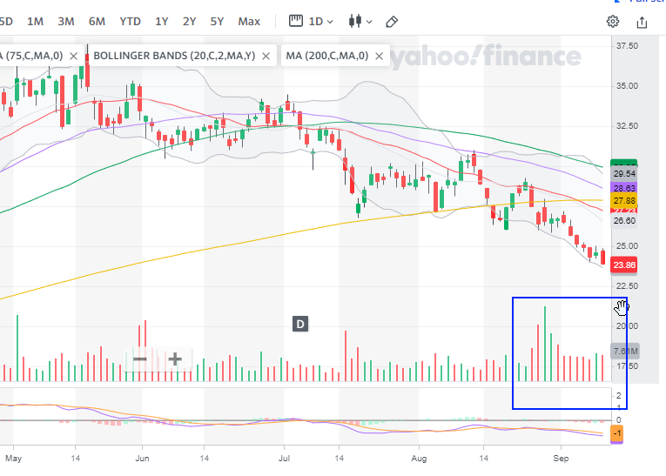Select the pencil draw tool
Image resolution: width=666 pixels, height=476 pixels.
tap(392, 21)
